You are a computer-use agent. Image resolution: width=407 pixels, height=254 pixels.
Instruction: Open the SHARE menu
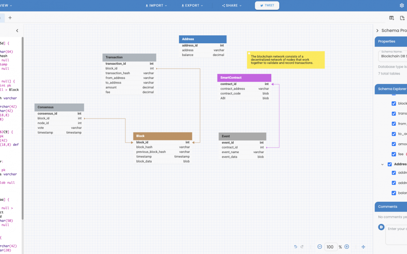click(x=231, y=5)
